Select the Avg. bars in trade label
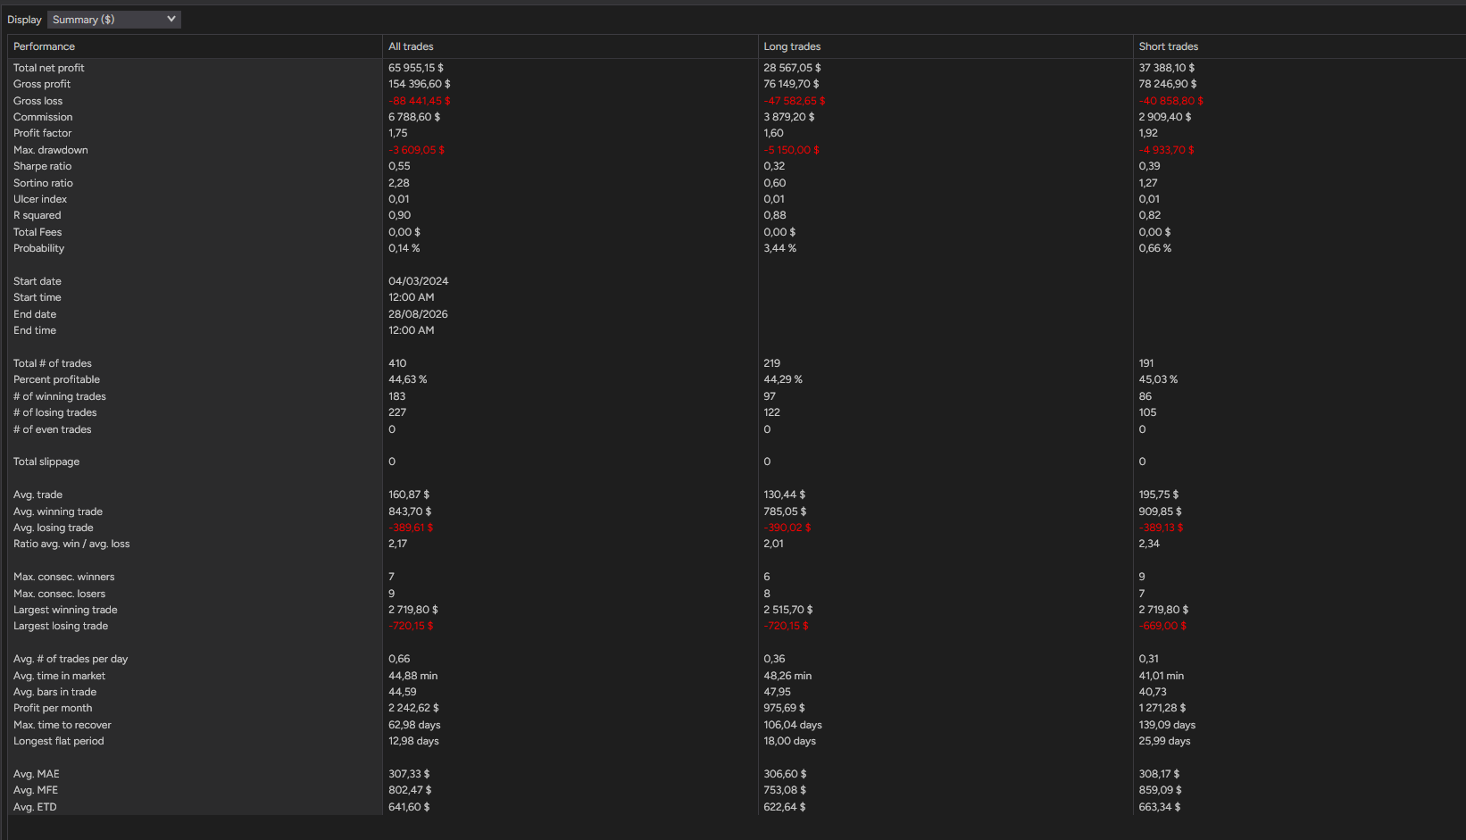Viewport: 1466px width, 840px height. point(55,692)
